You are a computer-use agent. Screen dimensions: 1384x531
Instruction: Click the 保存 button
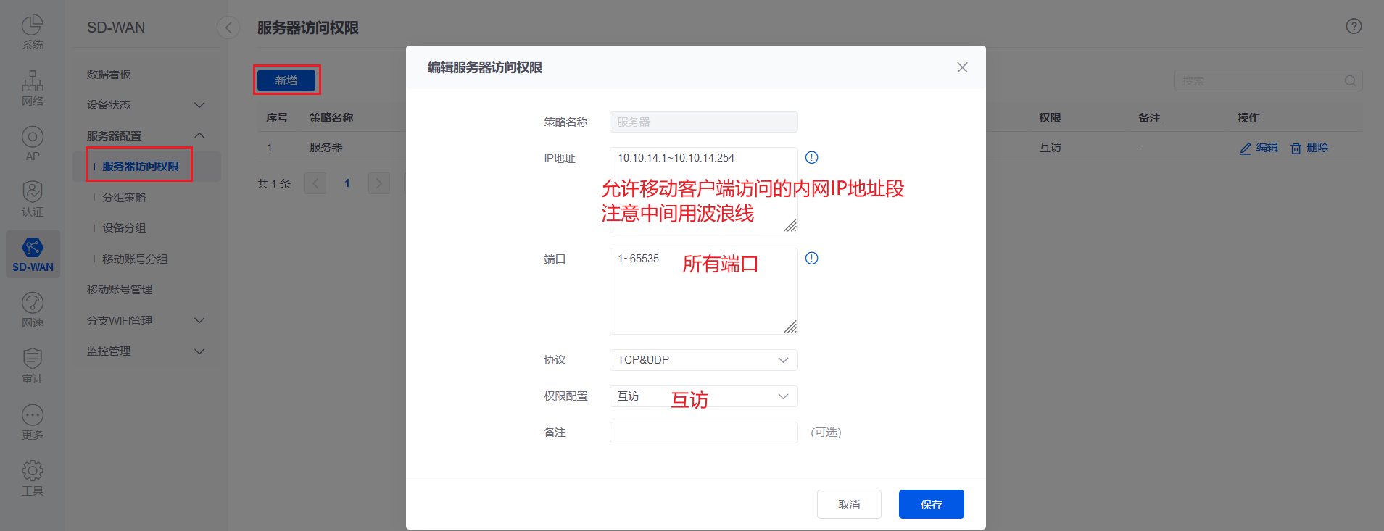[932, 504]
